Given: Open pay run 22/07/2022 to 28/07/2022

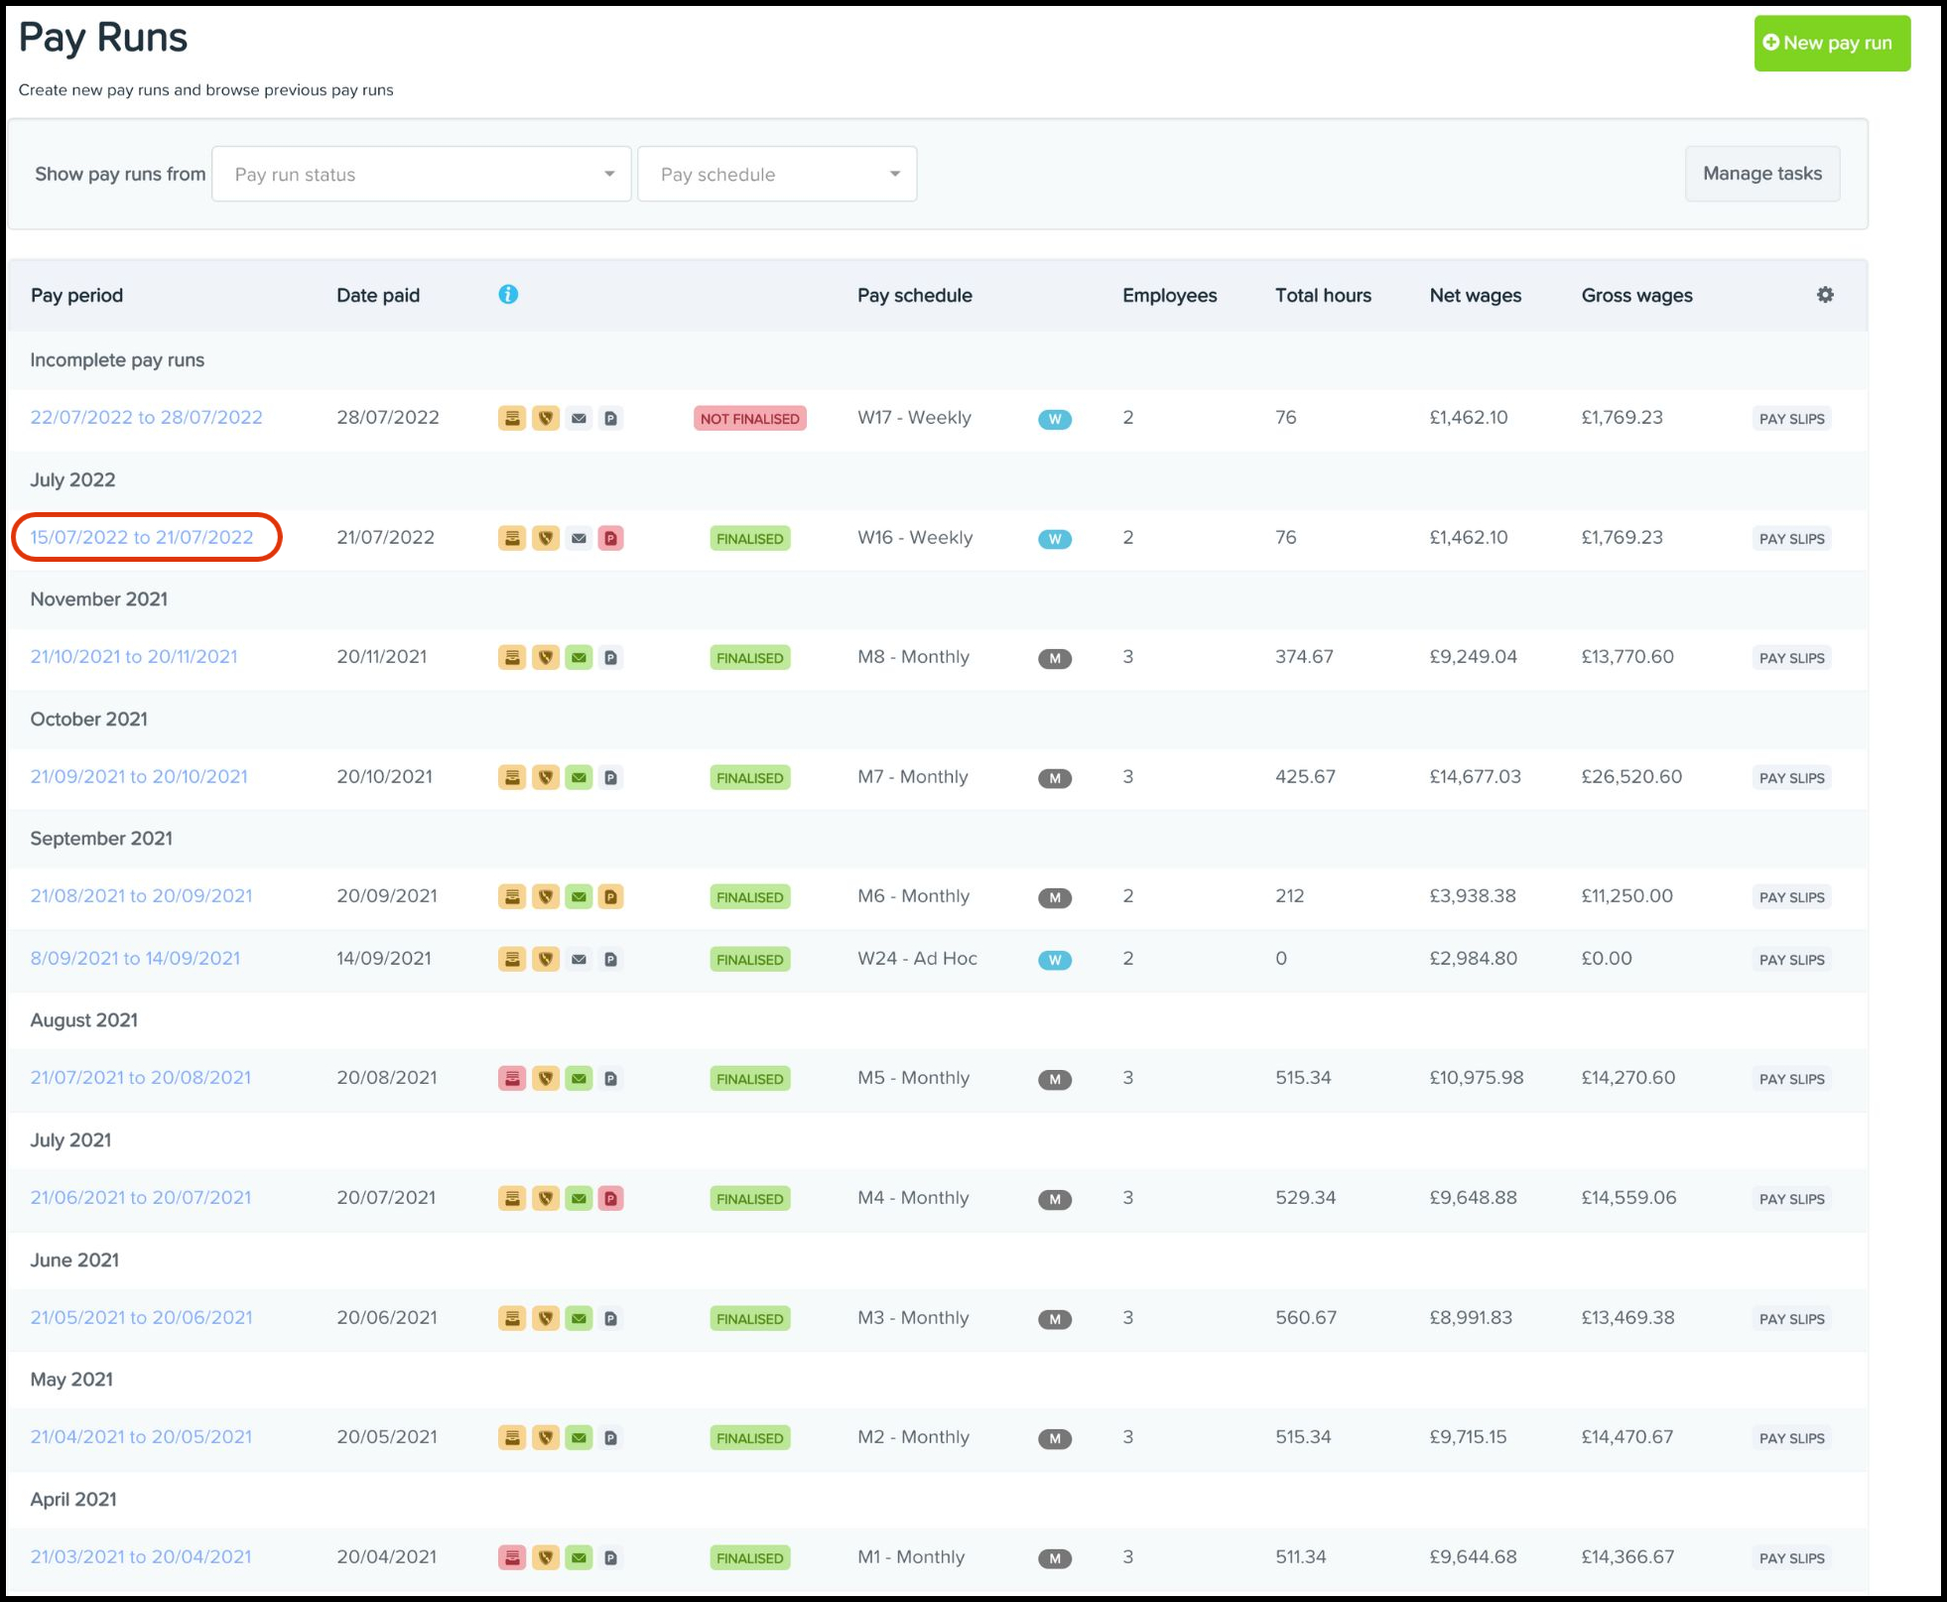Looking at the screenshot, I should click(x=147, y=417).
